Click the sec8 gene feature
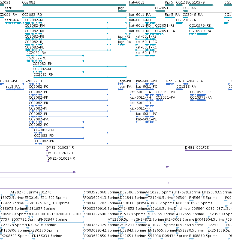This screenshot has height=240, width=232. [14, 11]
